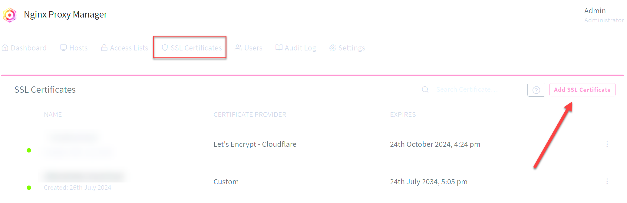This screenshot has height=203, width=627.
Task: Click the search magnifier icon
Action: [425, 90]
